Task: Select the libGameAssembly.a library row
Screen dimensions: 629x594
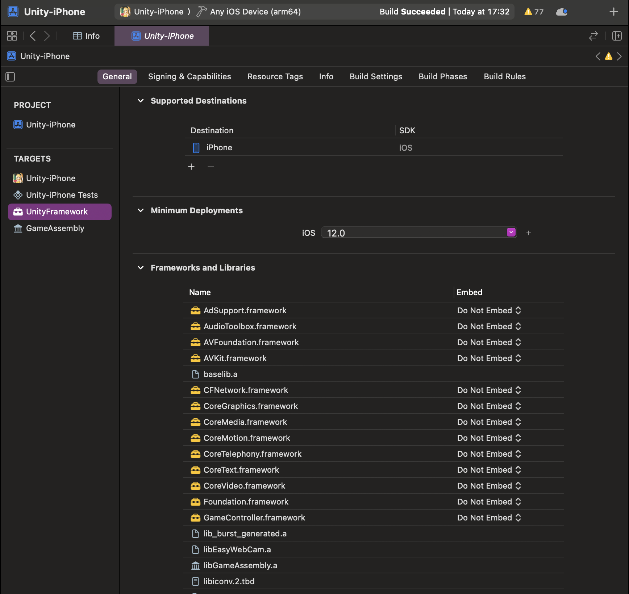Action: coord(240,566)
